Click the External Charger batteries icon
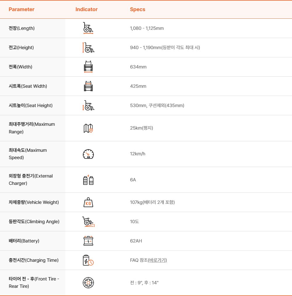Viewport: 292px width, 296px height. pos(88,180)
